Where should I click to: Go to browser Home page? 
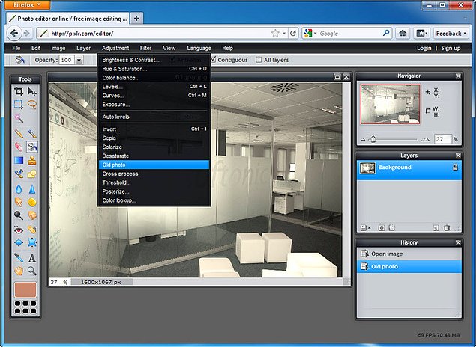[x=403, y=34]
